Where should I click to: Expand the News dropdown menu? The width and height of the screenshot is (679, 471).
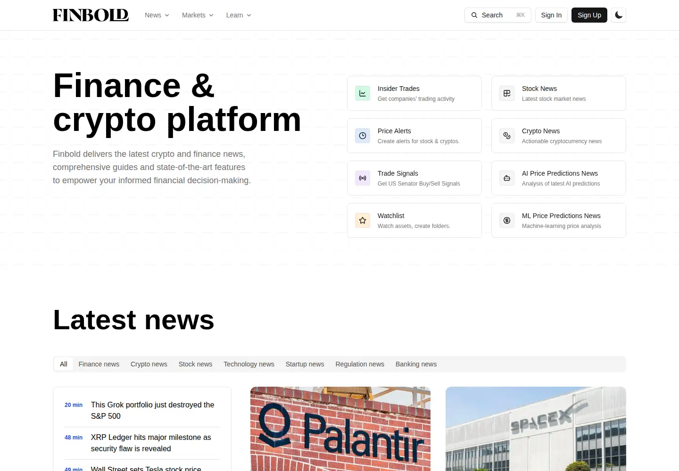pyautogui.click(x=157, y=15)
